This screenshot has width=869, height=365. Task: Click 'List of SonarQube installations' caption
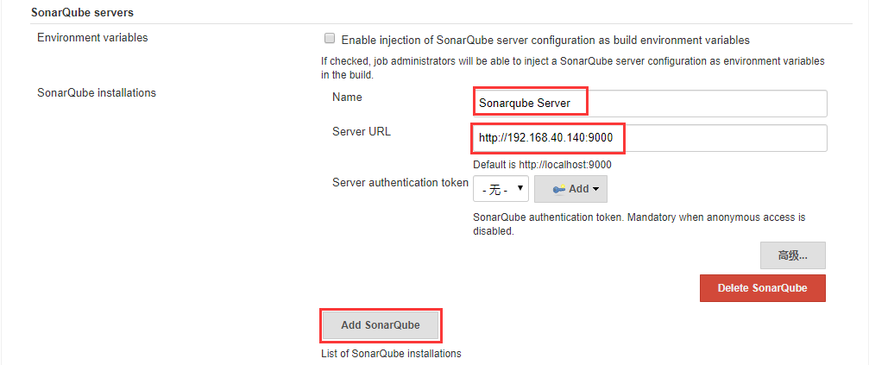coord(391,353)
